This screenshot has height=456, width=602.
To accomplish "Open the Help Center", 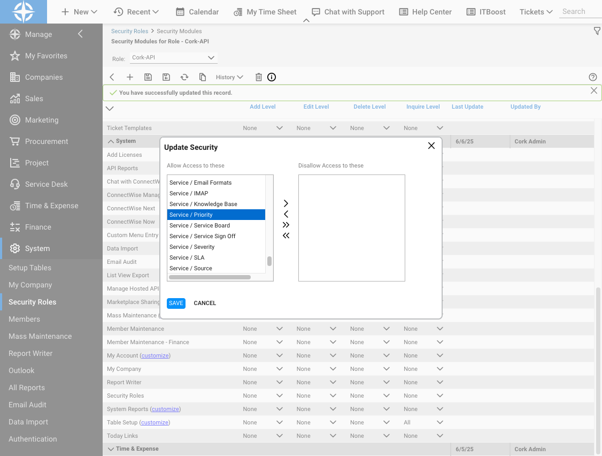I will click(426, 12).
